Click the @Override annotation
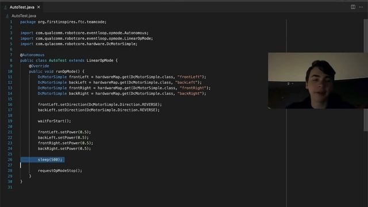The height and width of the screenshot is (207, 368). [39, 66]
